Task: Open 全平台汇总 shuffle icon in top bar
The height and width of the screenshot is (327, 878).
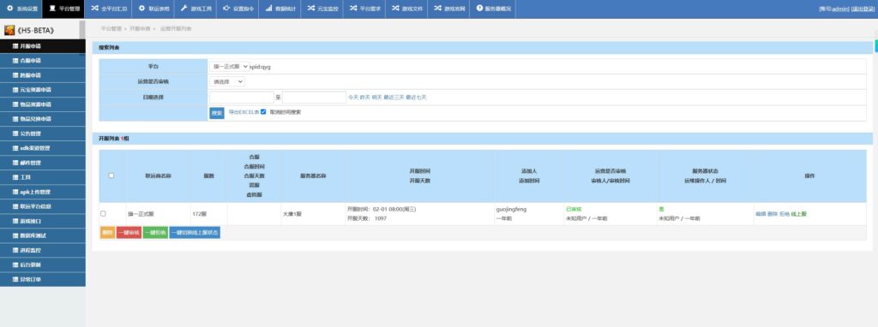Action: [94, 9]
